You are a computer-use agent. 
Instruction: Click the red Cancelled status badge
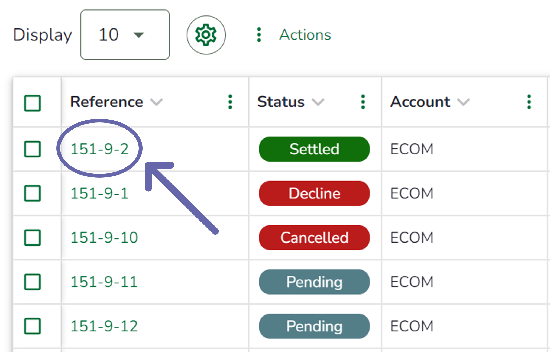[314, 238]
